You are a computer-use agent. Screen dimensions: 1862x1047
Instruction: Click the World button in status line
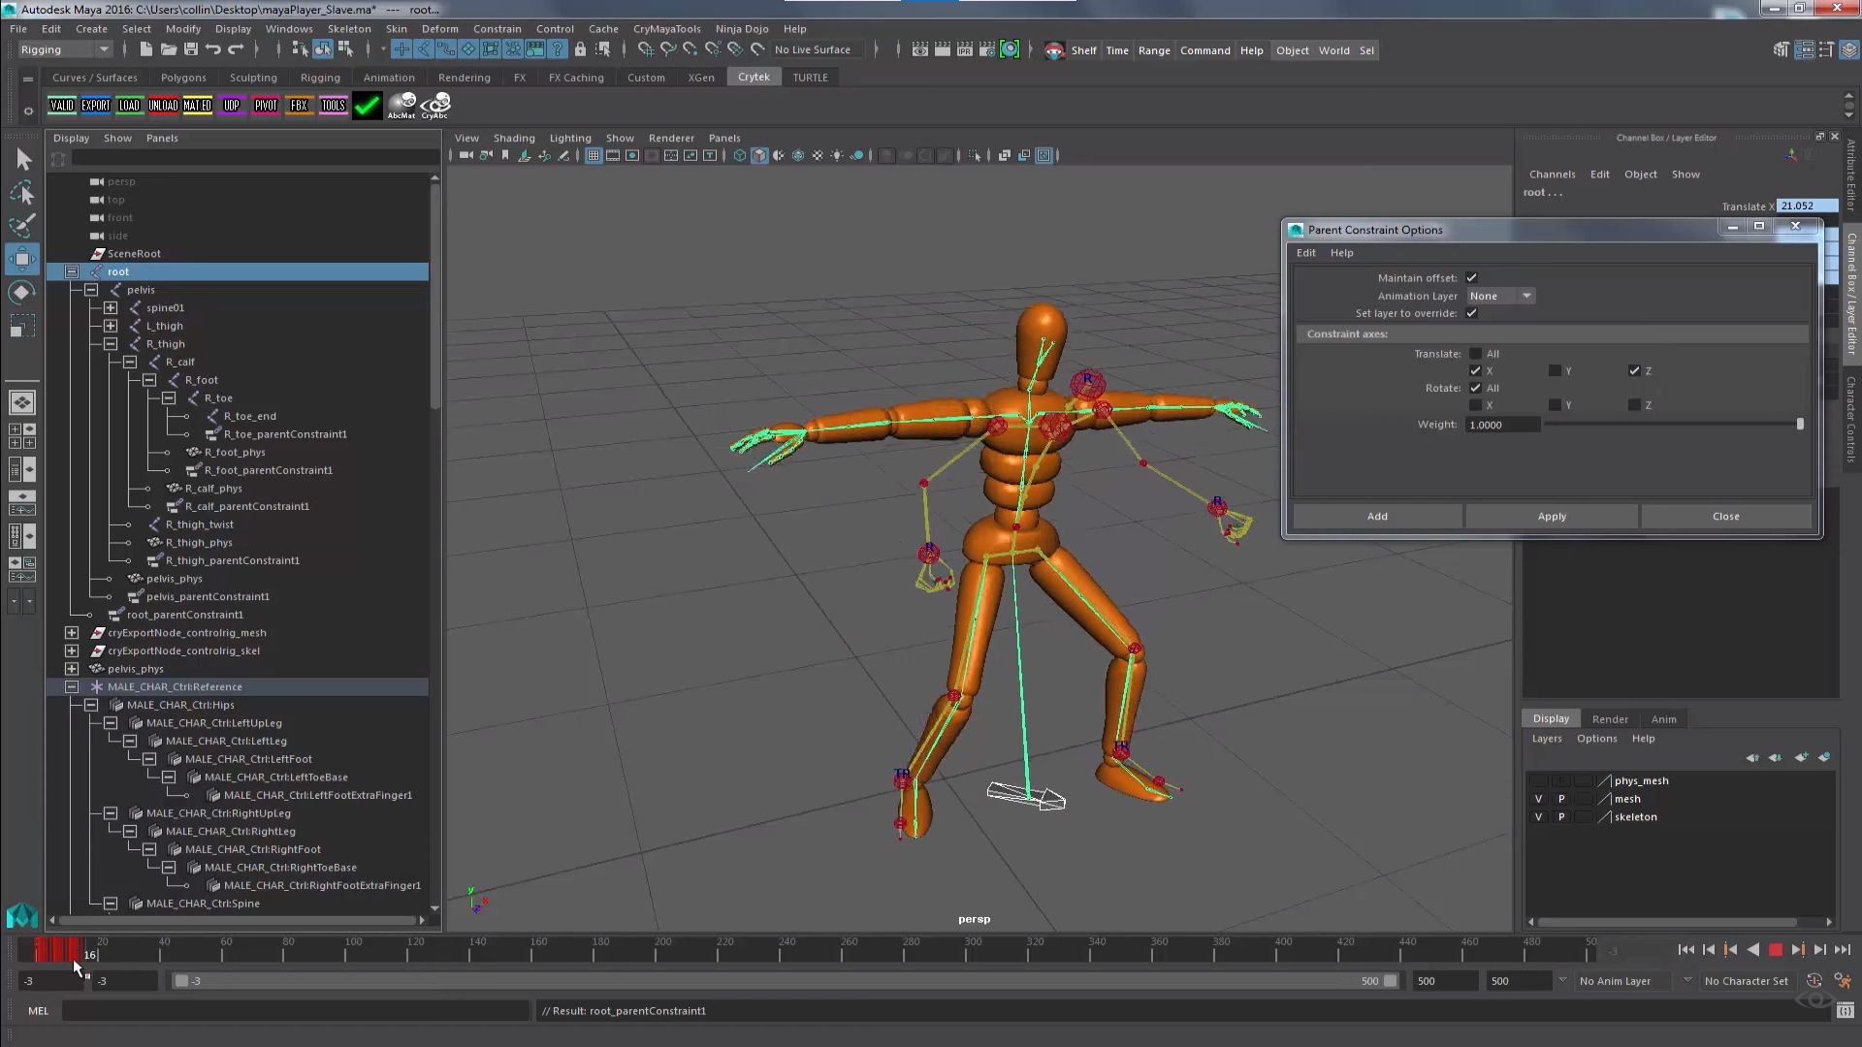pyautogui.click(x=1333, y=50)
